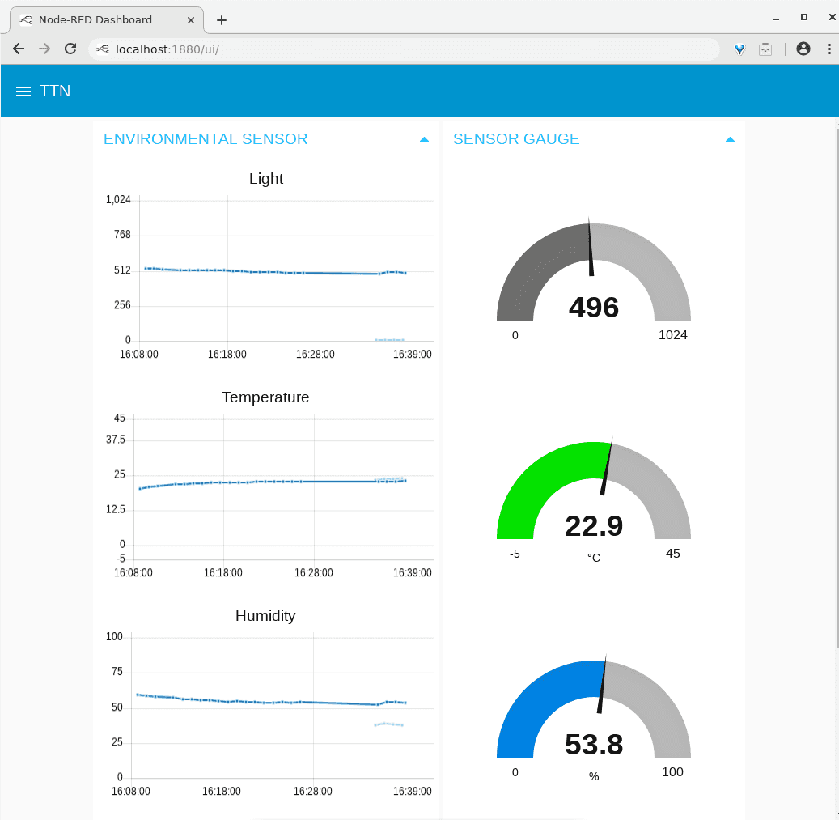
Task: Click the page vertical scrollbar
Action: [x=834, y=389]
